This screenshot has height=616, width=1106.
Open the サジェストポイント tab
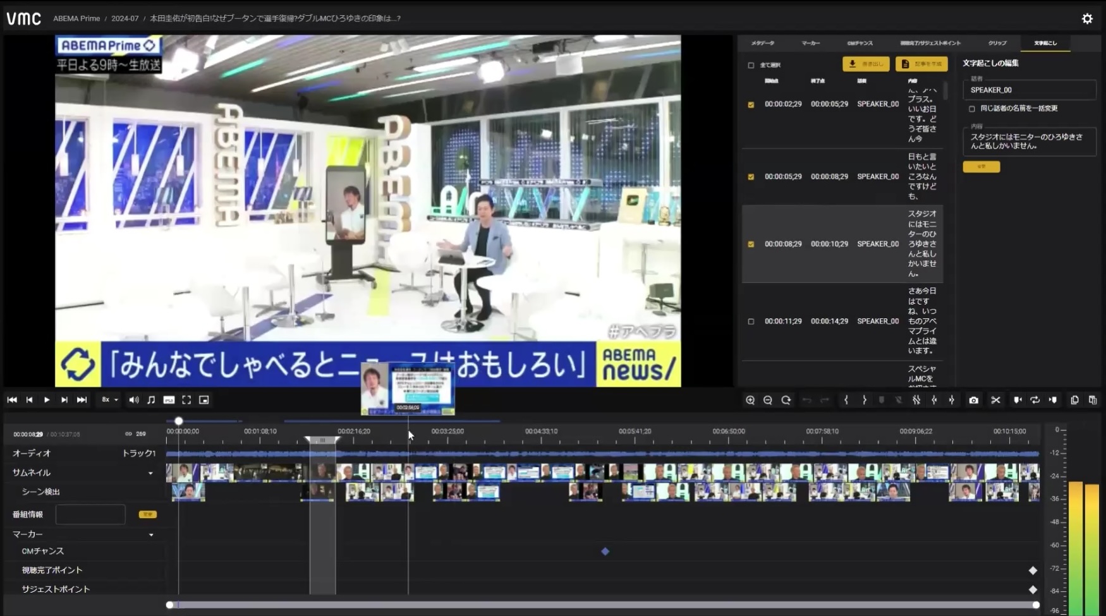pyautogui.click(x=930, y=43)
